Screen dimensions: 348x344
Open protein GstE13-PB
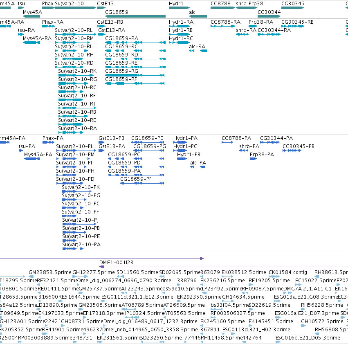111,138
